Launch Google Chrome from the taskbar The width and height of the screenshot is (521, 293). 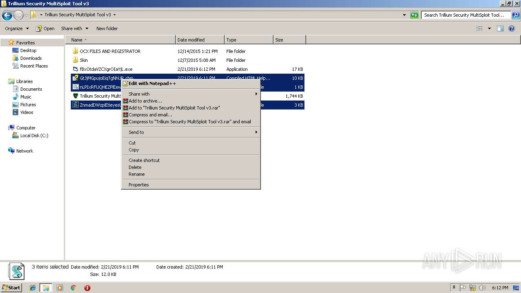74,288
